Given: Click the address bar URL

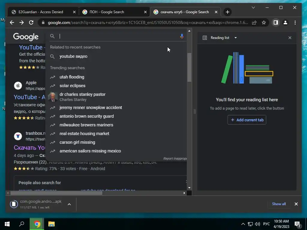Looking at the screenshot, I should coord(148,22).
